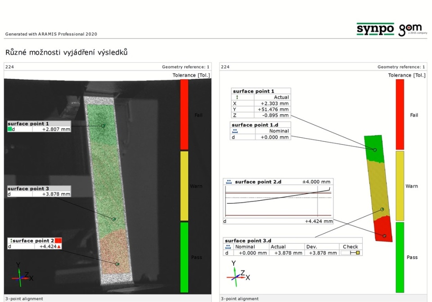Click the XYZ coordinate axes in left view
This screenshot has height=302, width=432.
[20, 274]
